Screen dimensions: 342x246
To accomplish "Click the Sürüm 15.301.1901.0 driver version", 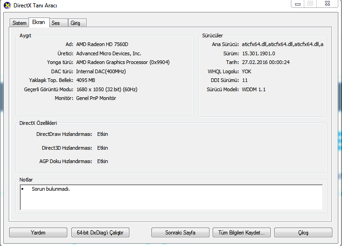I will click(258, 53).
